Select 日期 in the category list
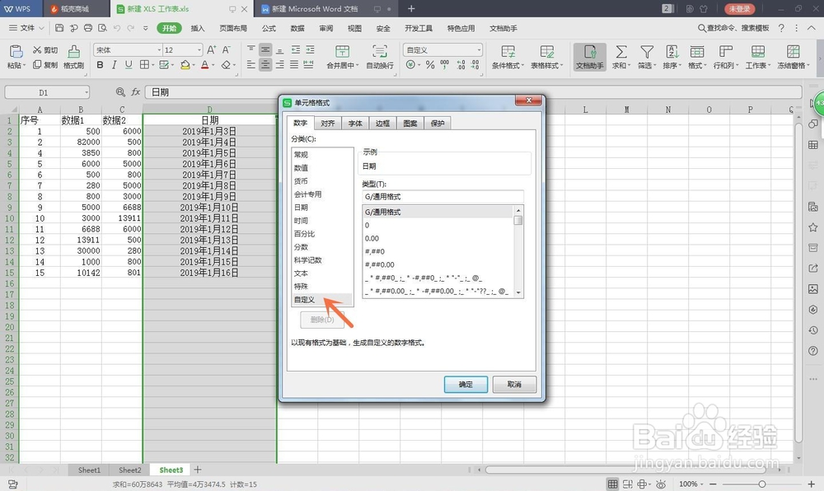The image size is (824, 491). point(323,208)
